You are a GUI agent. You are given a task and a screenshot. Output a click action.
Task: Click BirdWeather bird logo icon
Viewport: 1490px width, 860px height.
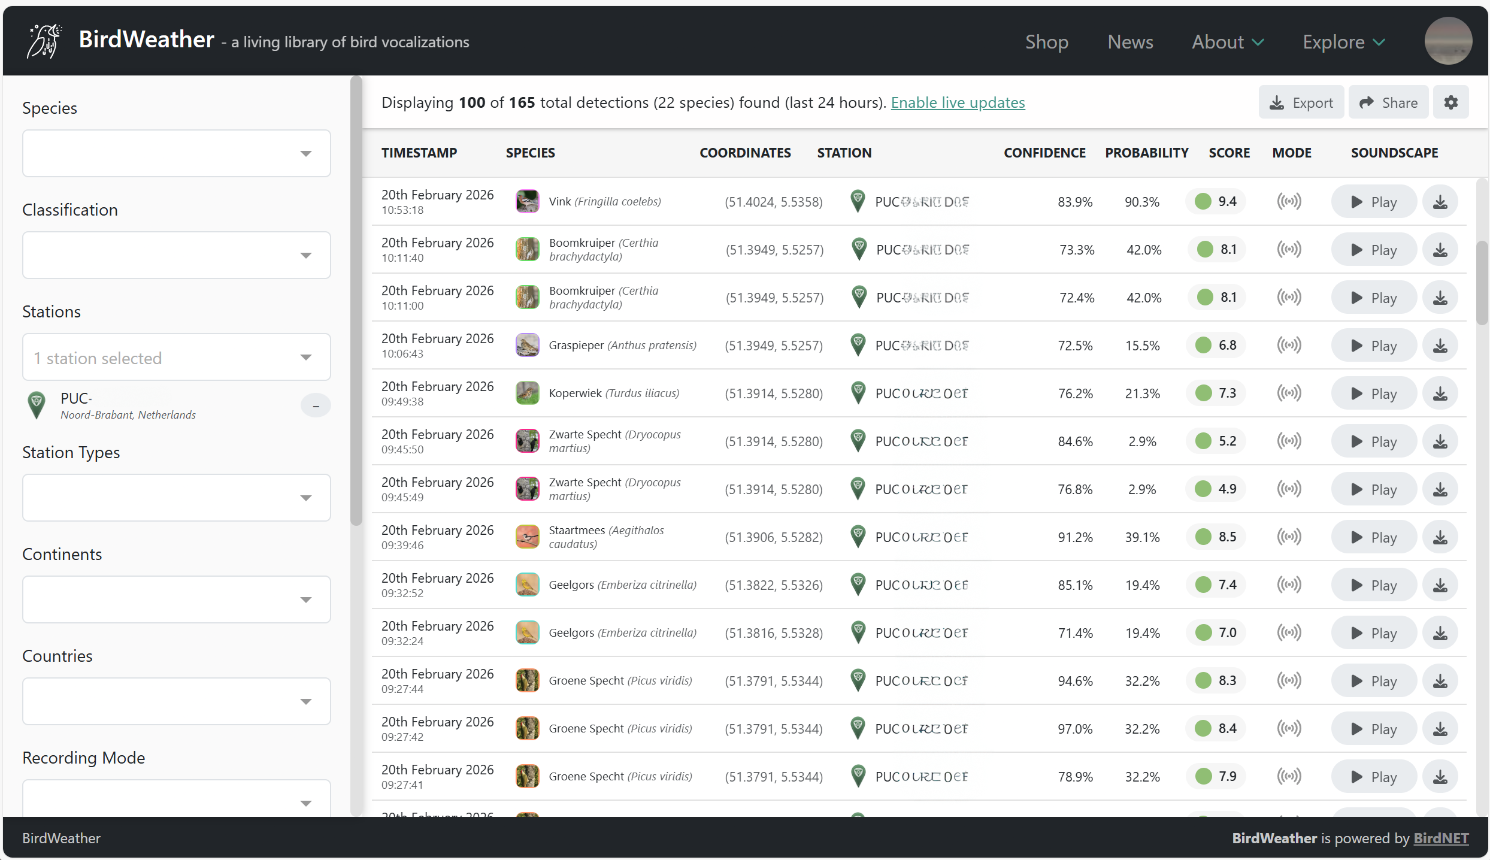(x=44, y=41)
